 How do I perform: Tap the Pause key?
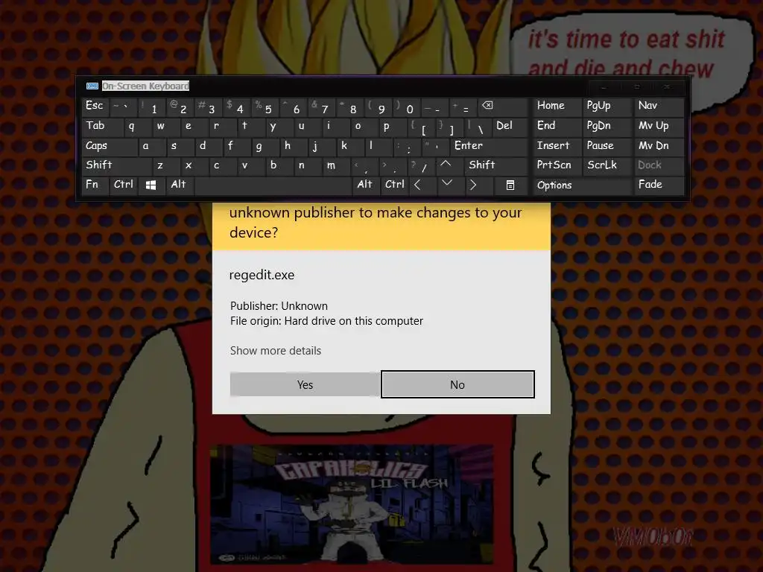[607, 146]
